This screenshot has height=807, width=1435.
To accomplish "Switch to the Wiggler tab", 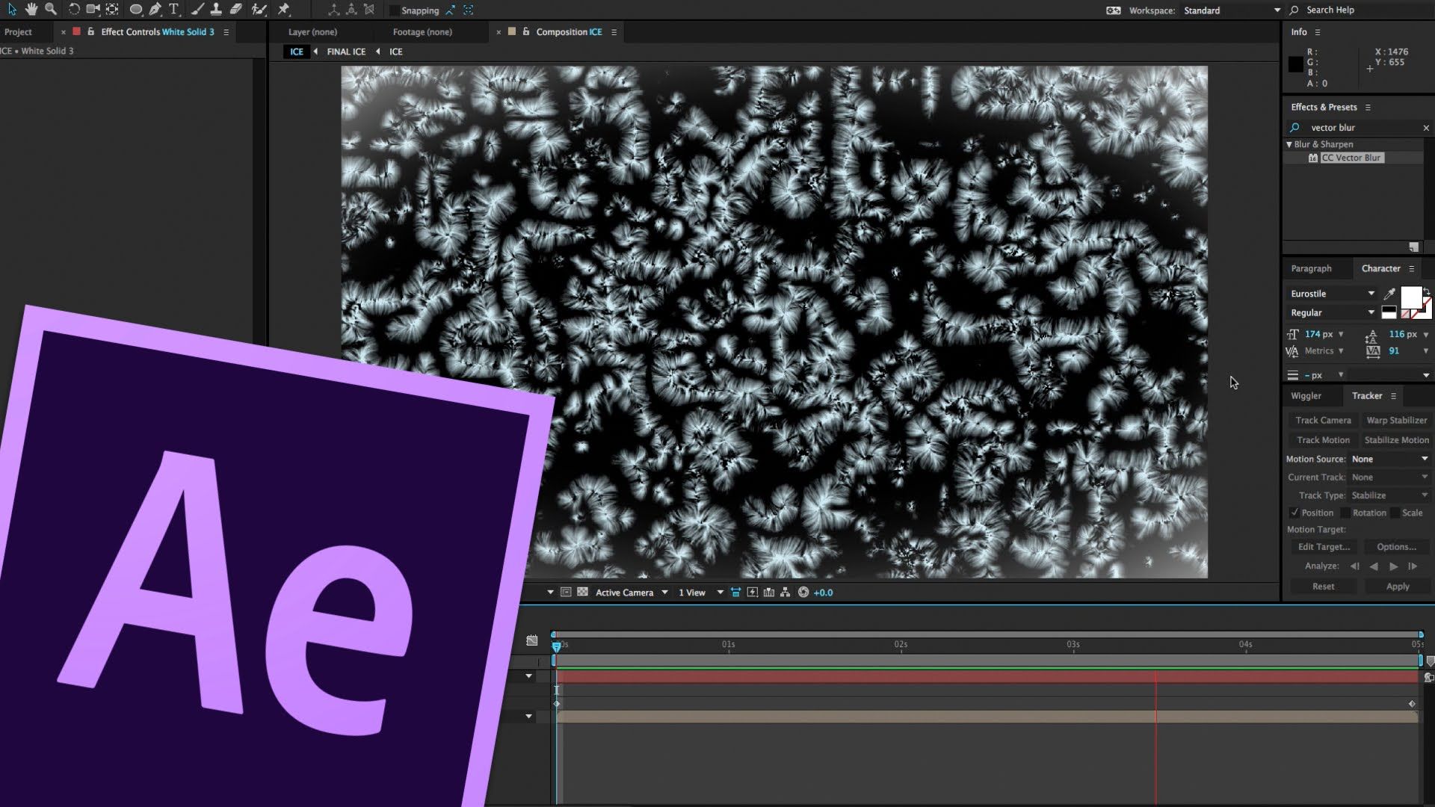I will pos(1306,396).
